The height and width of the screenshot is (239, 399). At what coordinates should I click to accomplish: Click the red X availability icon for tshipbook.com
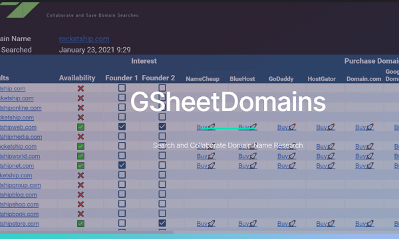80,214
